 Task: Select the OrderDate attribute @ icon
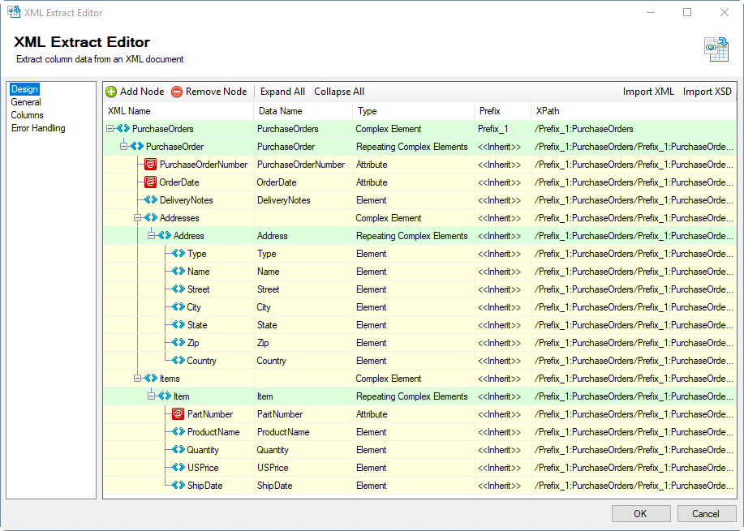point(150,182)
